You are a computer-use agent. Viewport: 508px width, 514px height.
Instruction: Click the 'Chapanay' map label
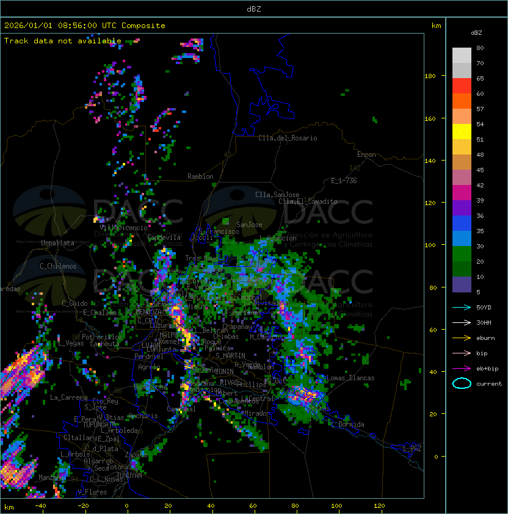coord(237,327)
